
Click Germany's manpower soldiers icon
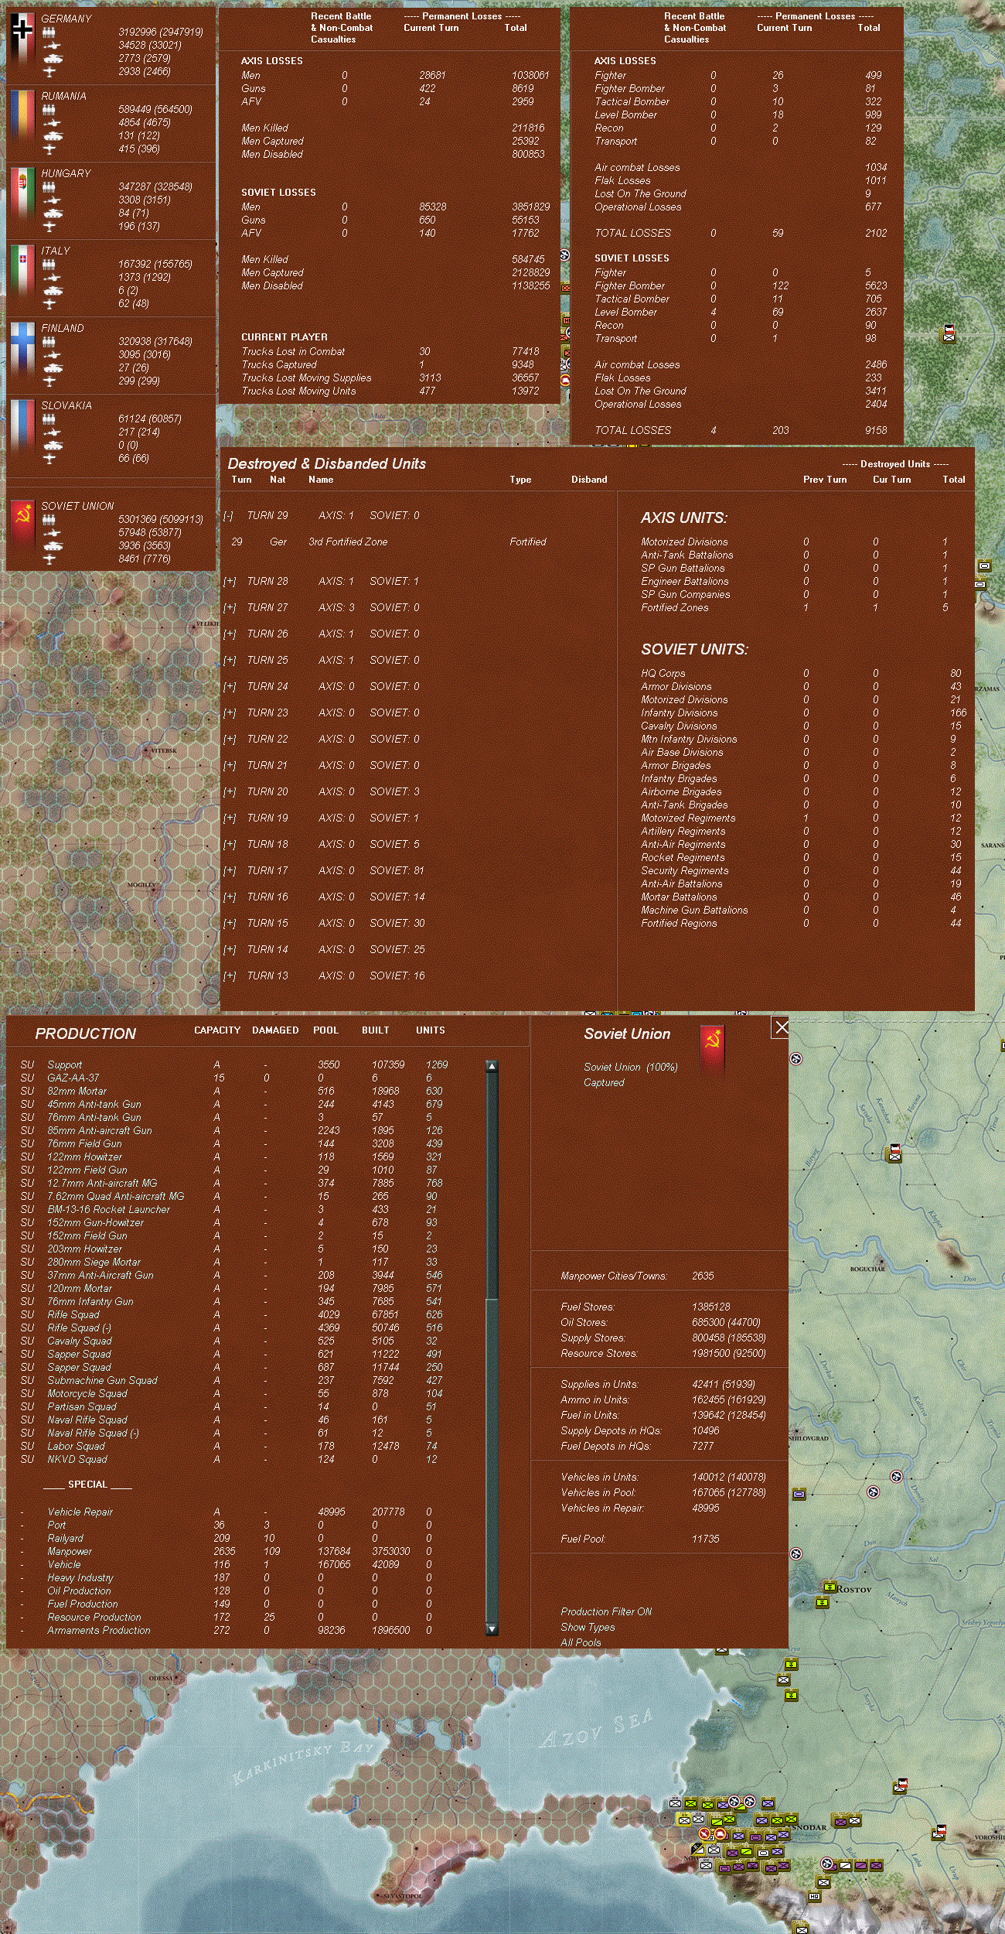(49, 32)
